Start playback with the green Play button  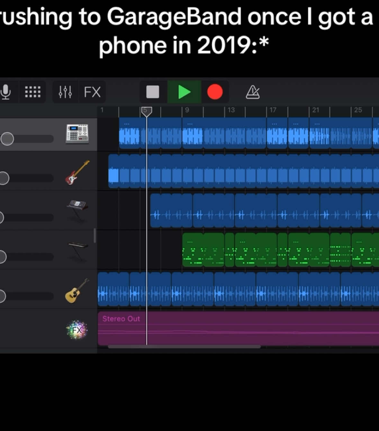(184, 92)
